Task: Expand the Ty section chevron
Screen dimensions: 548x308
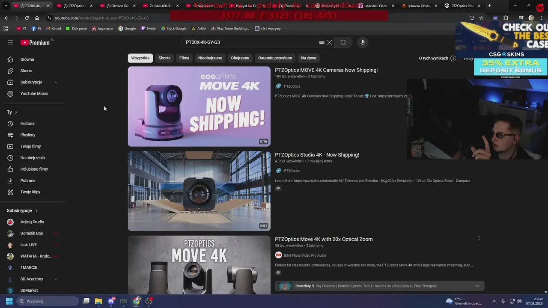Action: pyautogui.click(x=16, y=113)
